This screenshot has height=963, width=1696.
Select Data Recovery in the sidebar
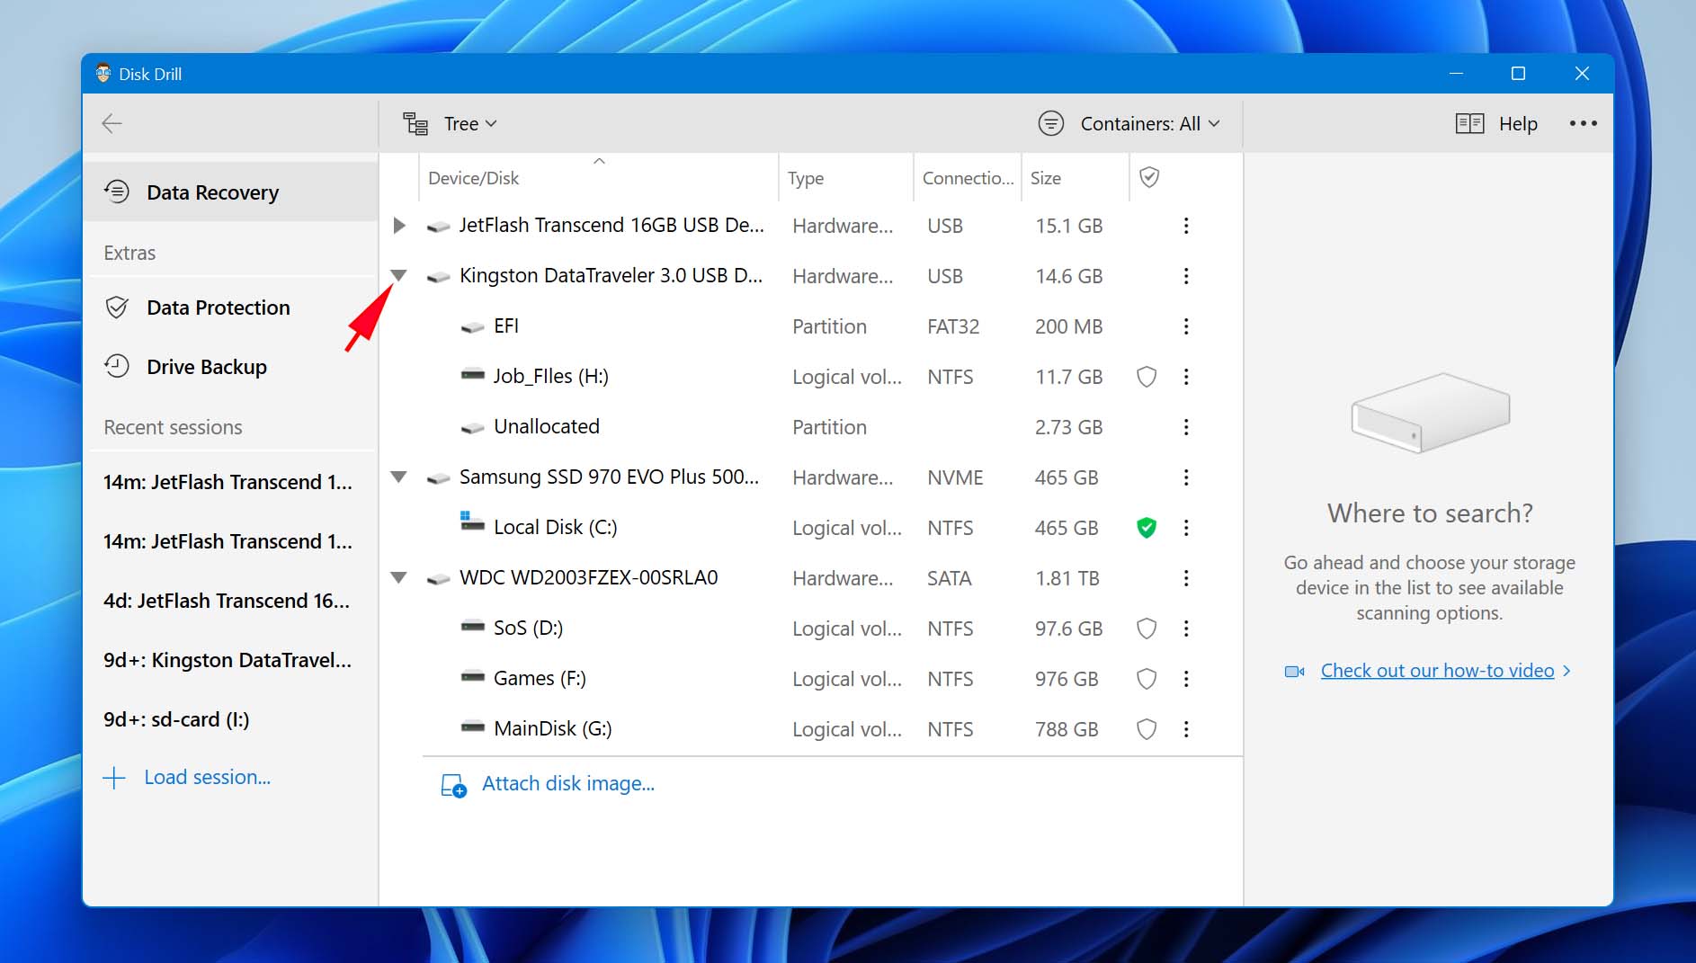(230, 192)
